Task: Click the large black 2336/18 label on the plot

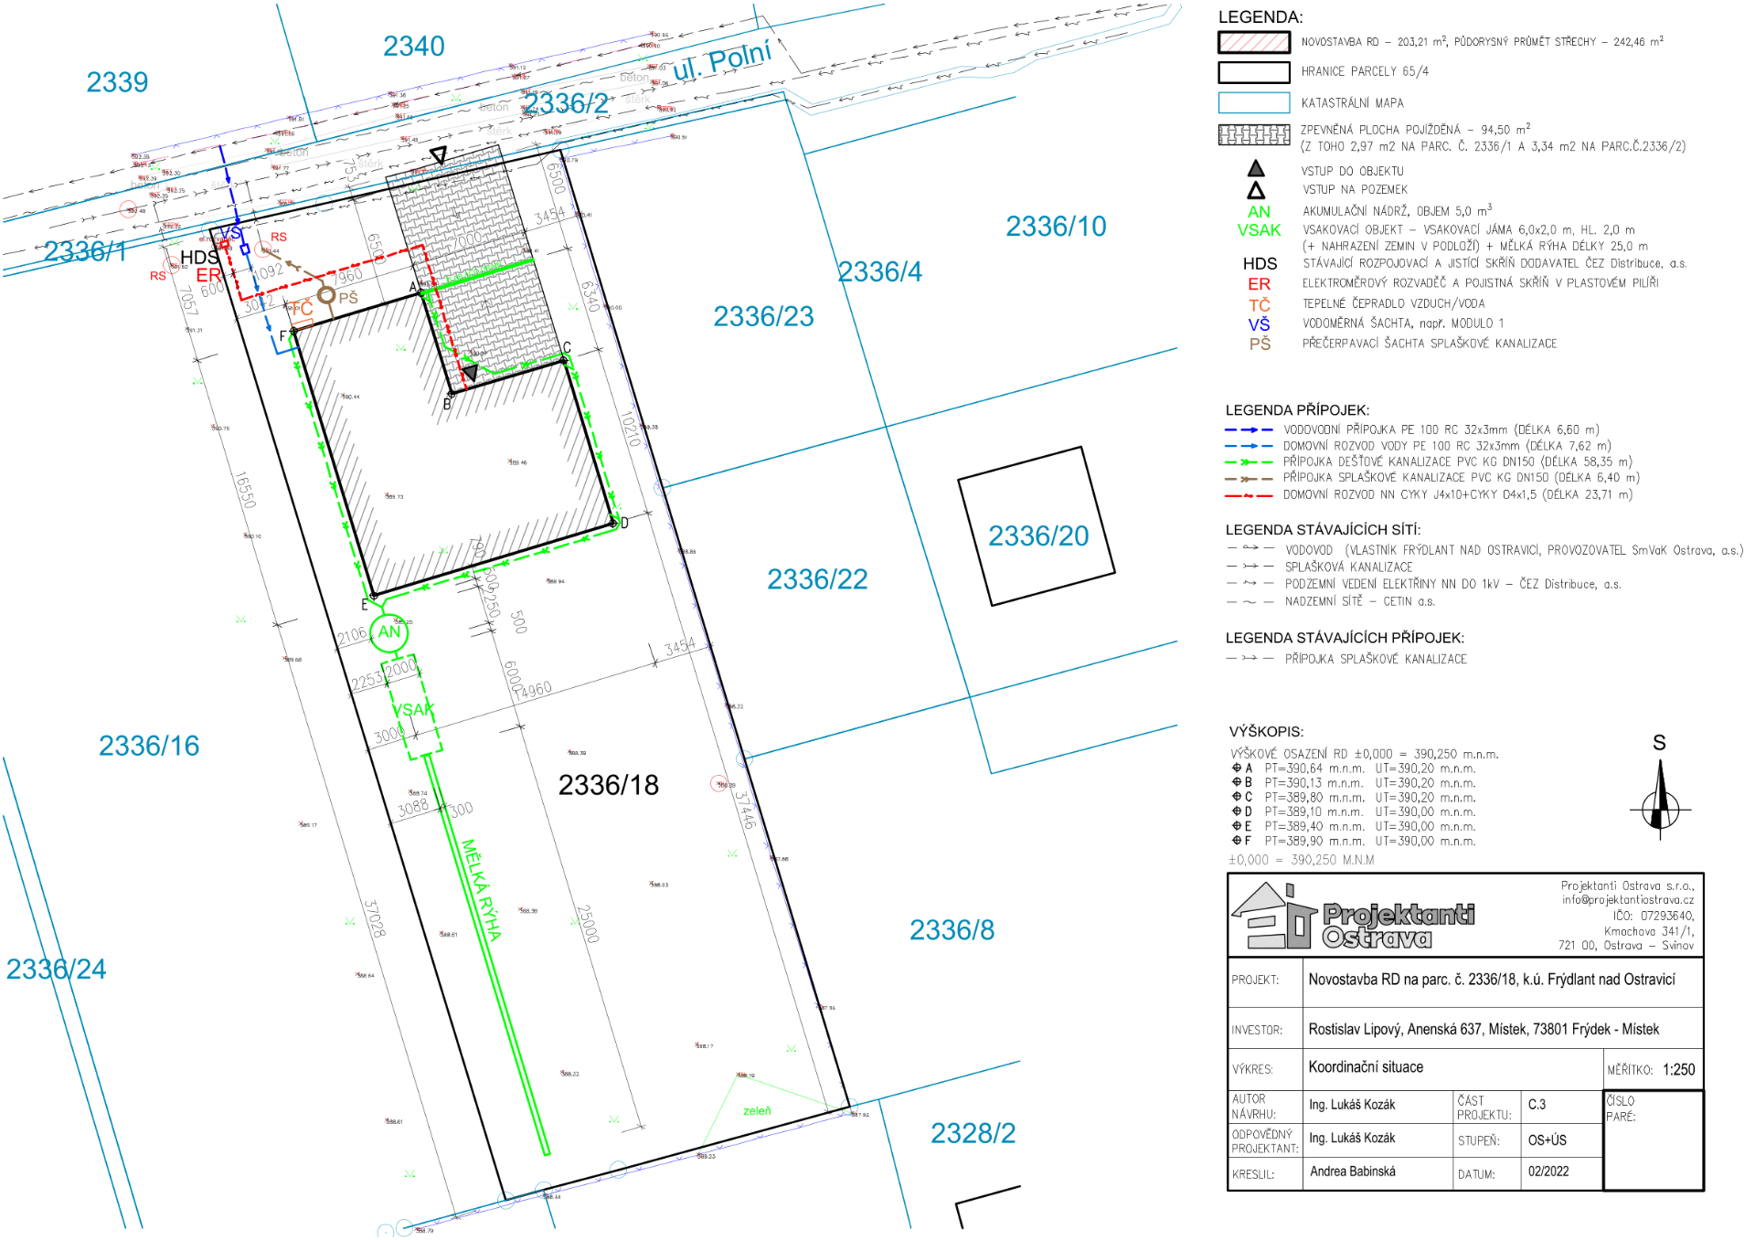Action: coord(609,785)
